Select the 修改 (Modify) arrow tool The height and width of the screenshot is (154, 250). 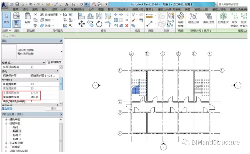7,20
